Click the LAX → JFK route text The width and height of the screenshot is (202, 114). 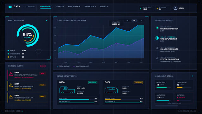tap(81, 88)
